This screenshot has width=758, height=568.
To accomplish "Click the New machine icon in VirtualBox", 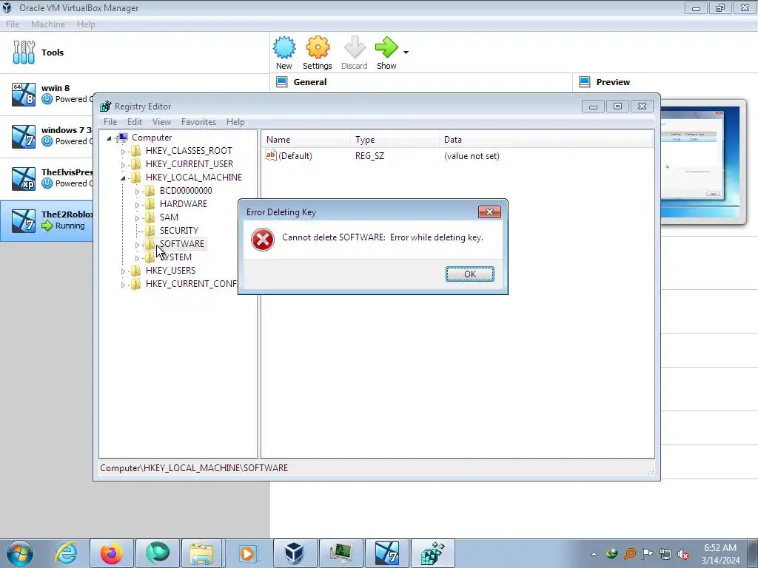I will pos(284,47).
